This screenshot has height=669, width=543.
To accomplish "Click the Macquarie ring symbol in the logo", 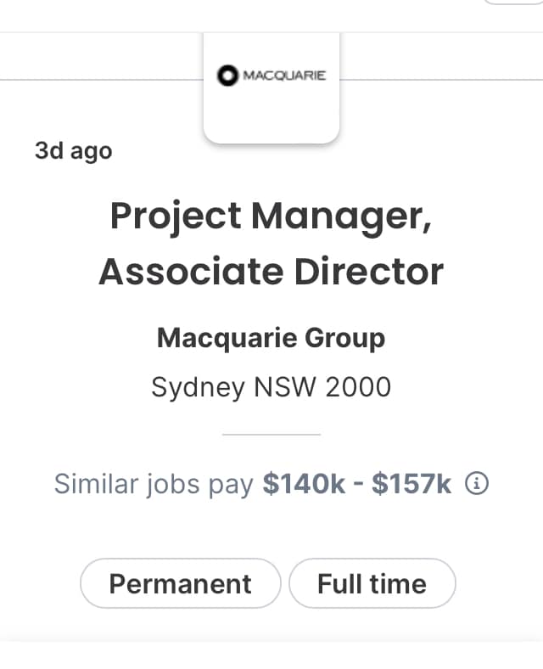I will click(x=227, y=76).
